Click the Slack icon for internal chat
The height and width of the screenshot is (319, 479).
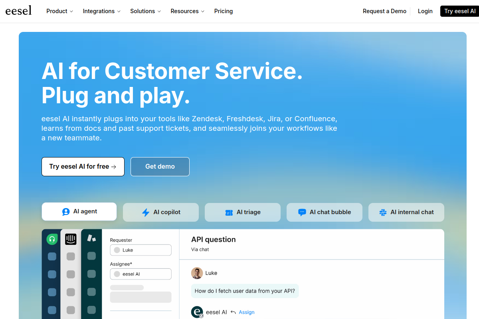point(383,213)
